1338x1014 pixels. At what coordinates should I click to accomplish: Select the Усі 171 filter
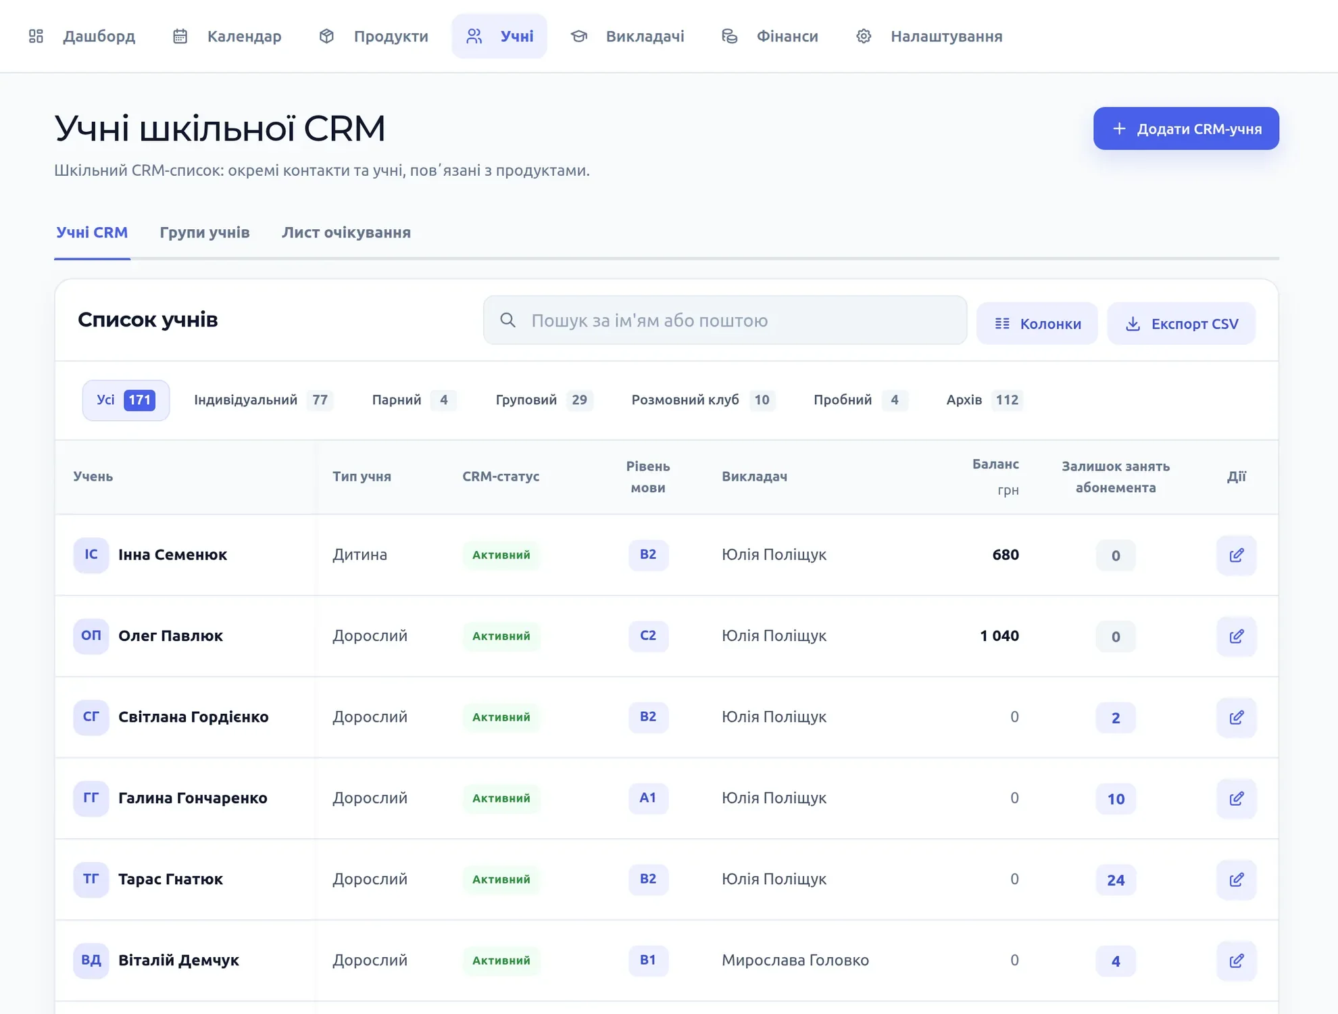tap(126, 400)
